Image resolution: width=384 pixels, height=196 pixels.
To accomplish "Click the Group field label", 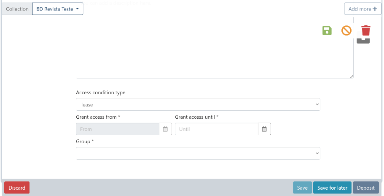I will (x=85, y=142).
